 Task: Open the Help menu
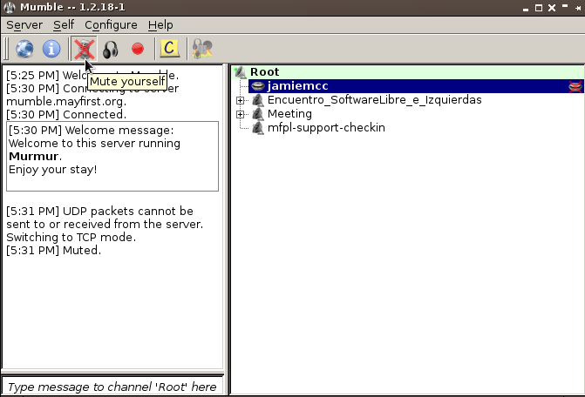[x=160, y=25]
